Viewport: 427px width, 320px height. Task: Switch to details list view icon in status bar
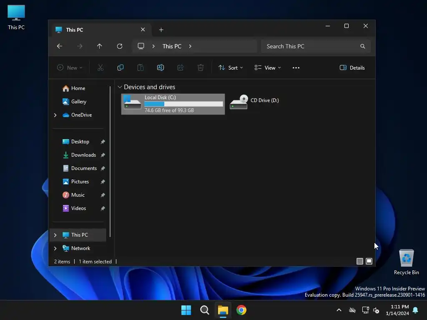coord(360,261)
